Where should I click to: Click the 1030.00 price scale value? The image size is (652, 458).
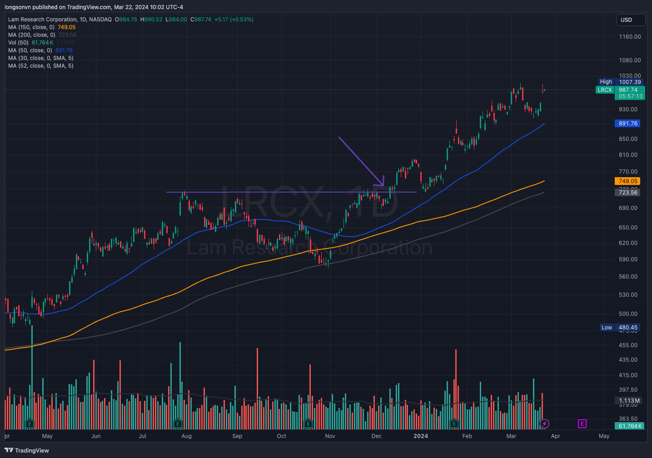pyautogui.click(x=630, y=76)
